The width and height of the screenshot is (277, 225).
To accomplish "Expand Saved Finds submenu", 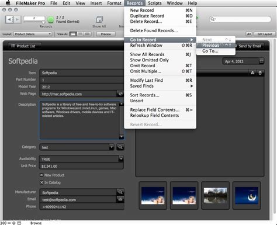I will point(160,86).
